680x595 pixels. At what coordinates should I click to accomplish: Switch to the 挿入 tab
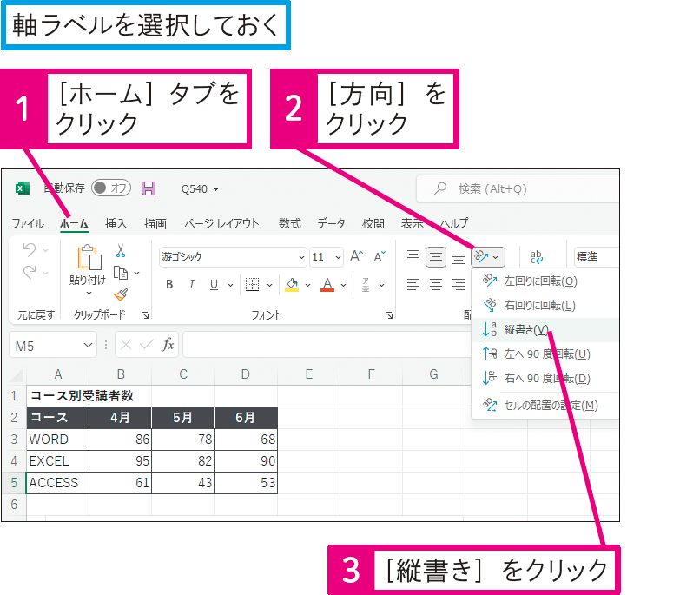coord(116,223)
